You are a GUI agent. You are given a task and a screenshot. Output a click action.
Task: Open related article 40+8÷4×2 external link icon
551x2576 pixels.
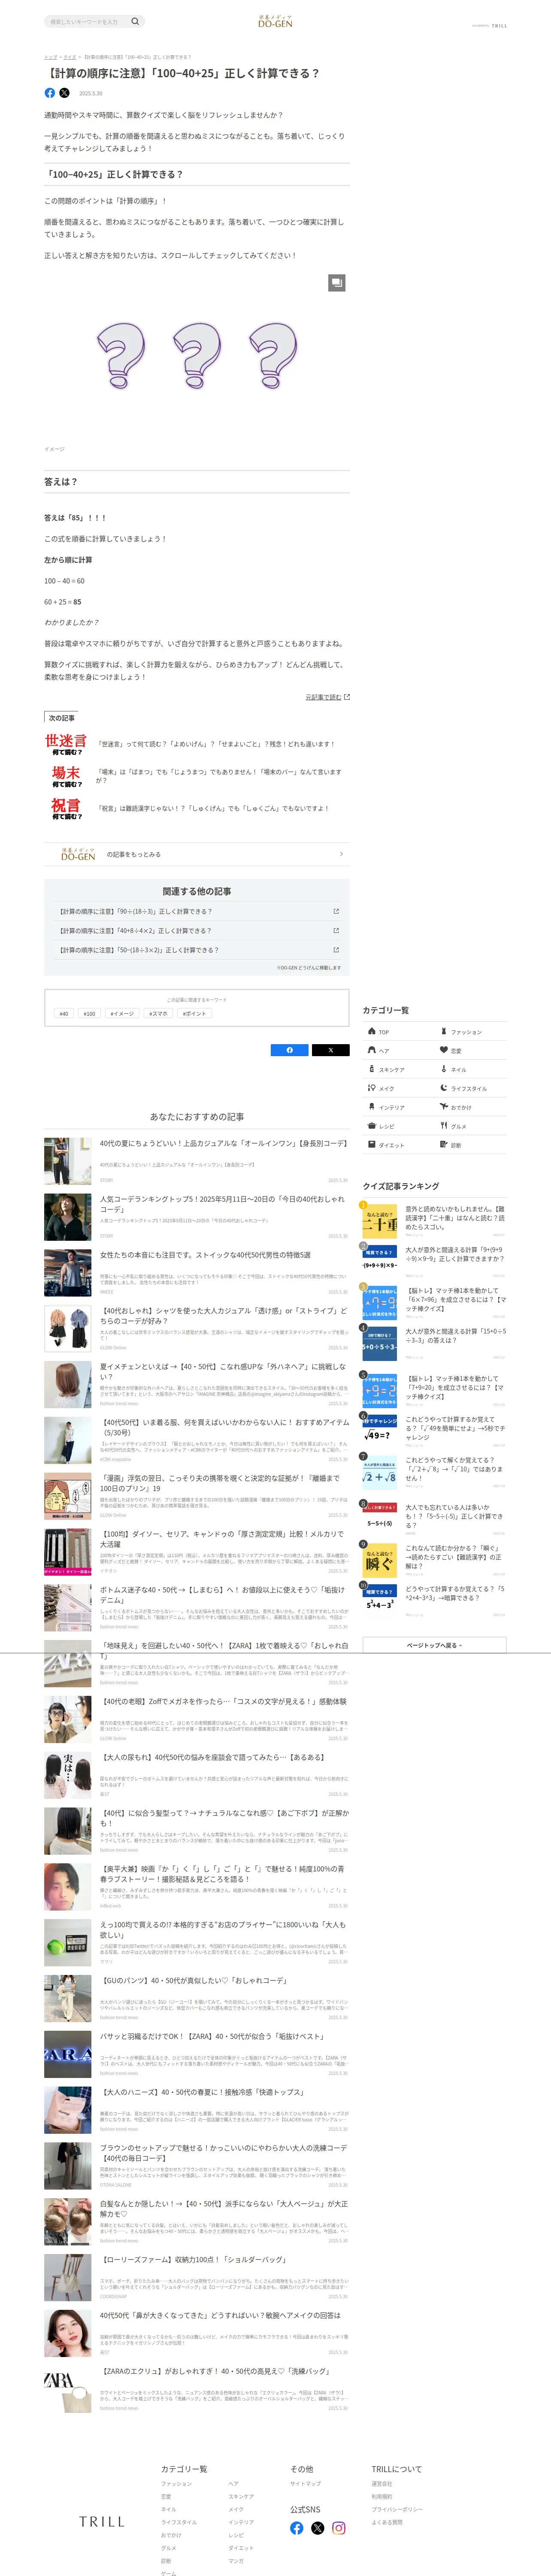[336, 930]
